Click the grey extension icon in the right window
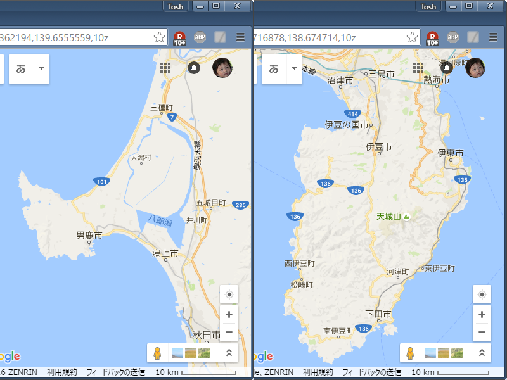507x380 pixels. click(473, 37)
